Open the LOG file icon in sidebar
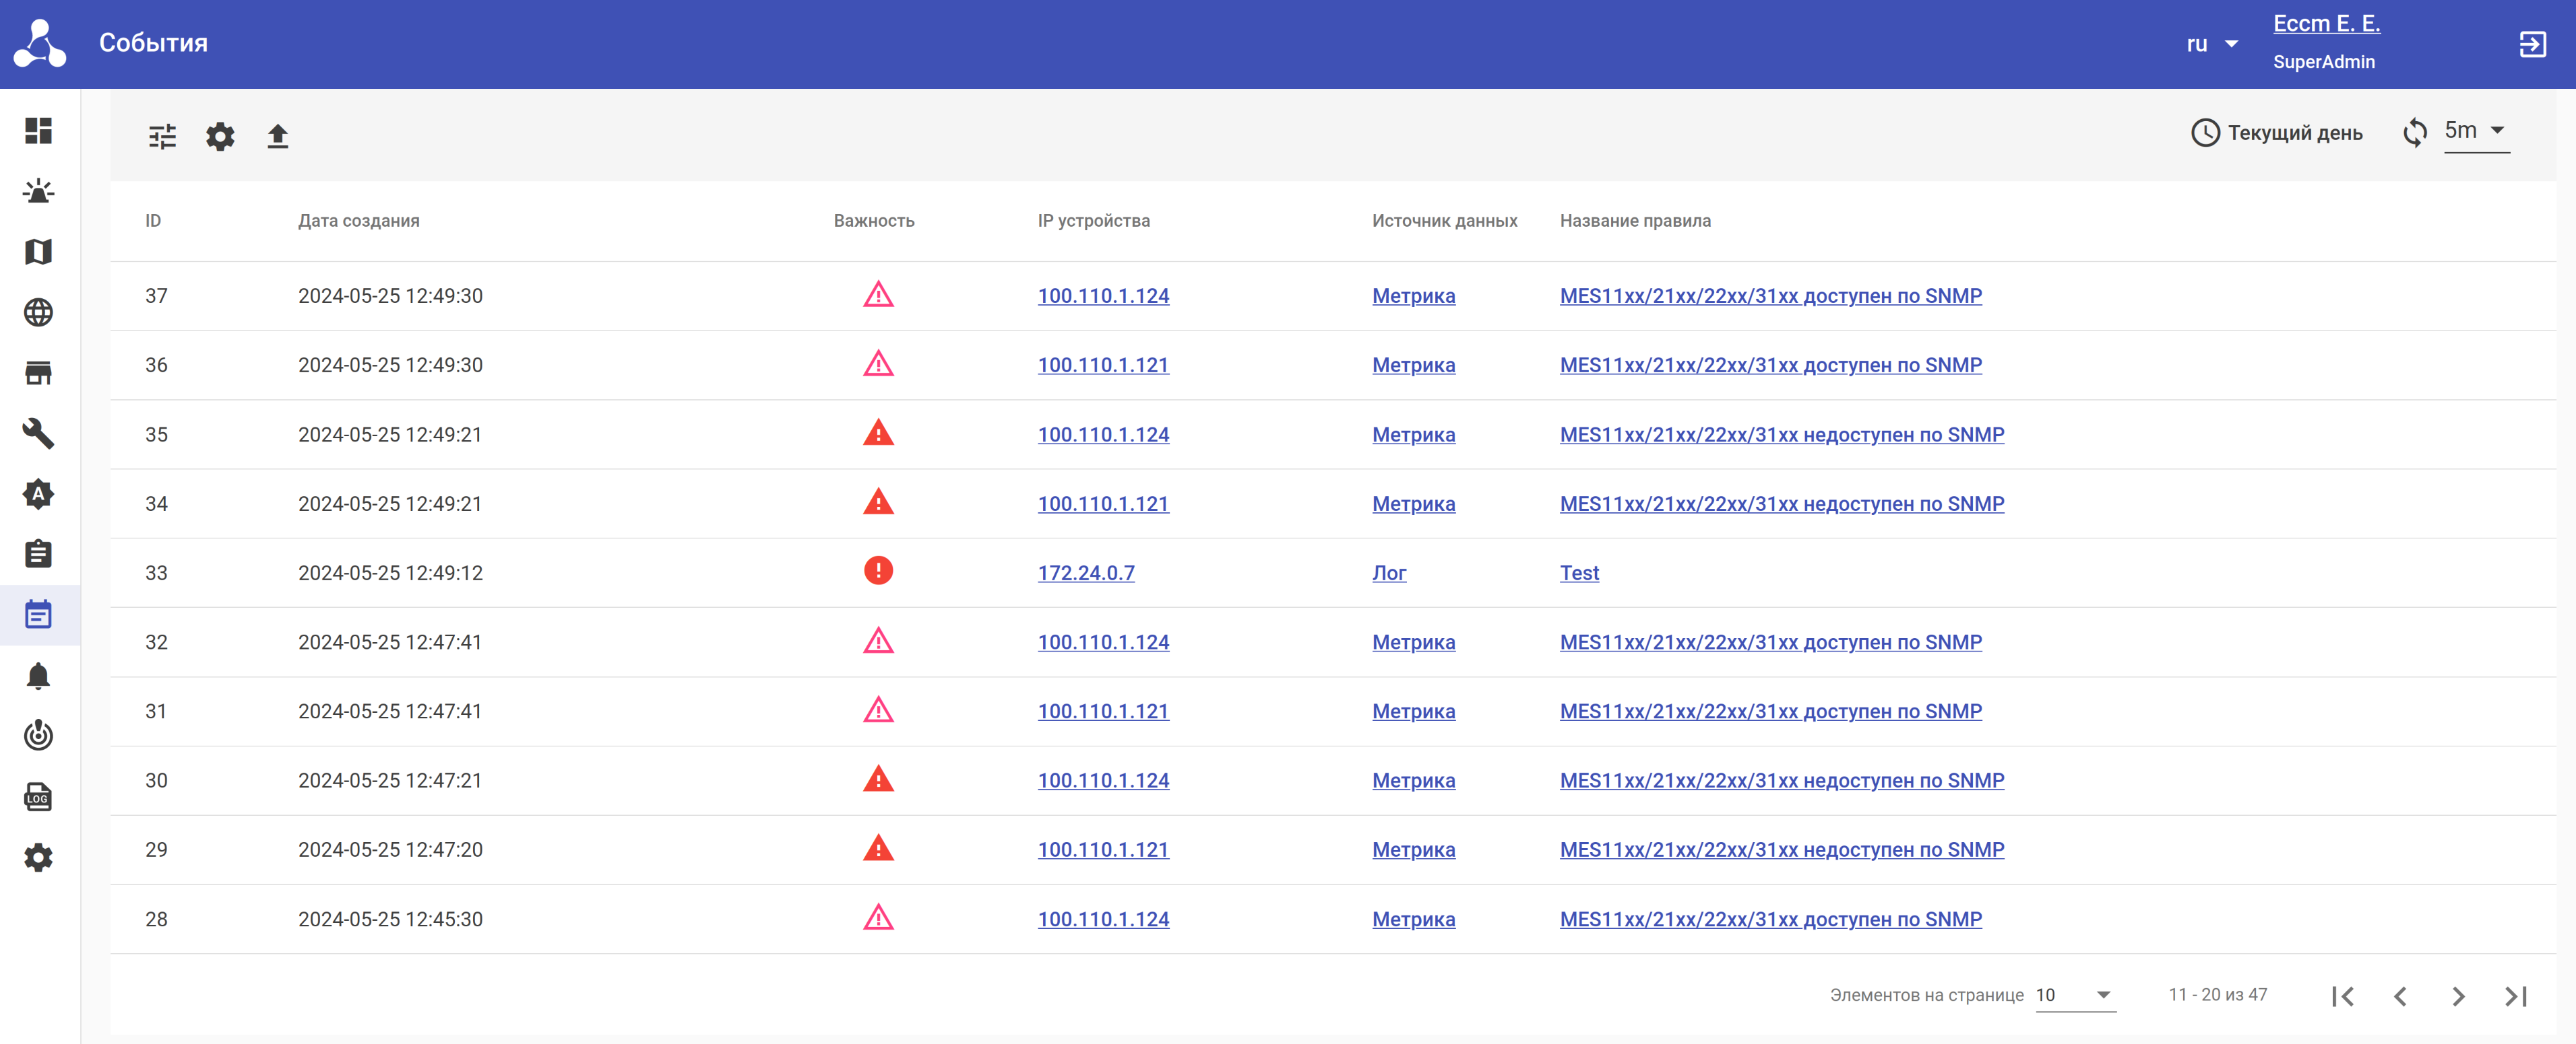This screenshot has width=2576, height=1044. [38, 797]
